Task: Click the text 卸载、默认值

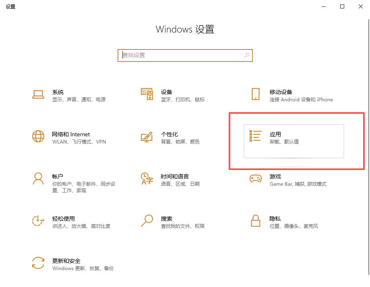Action: [284, 142]
